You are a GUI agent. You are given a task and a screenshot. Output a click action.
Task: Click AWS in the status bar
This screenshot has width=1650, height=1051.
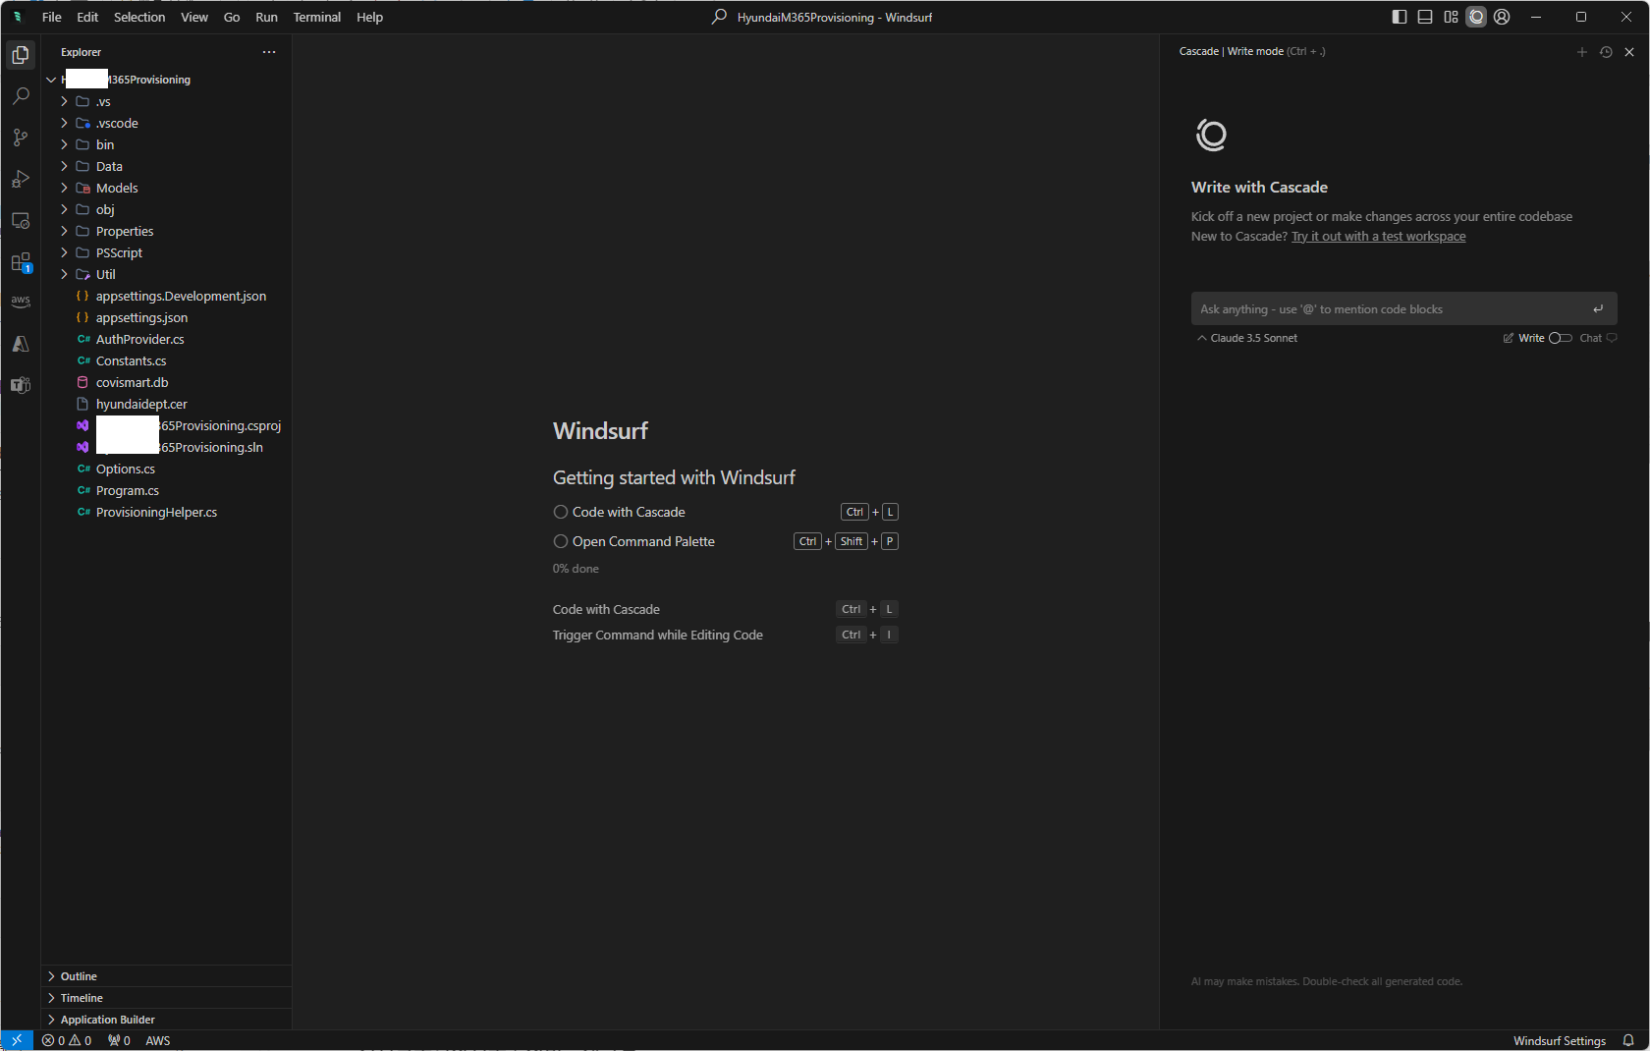point(158,1040)
